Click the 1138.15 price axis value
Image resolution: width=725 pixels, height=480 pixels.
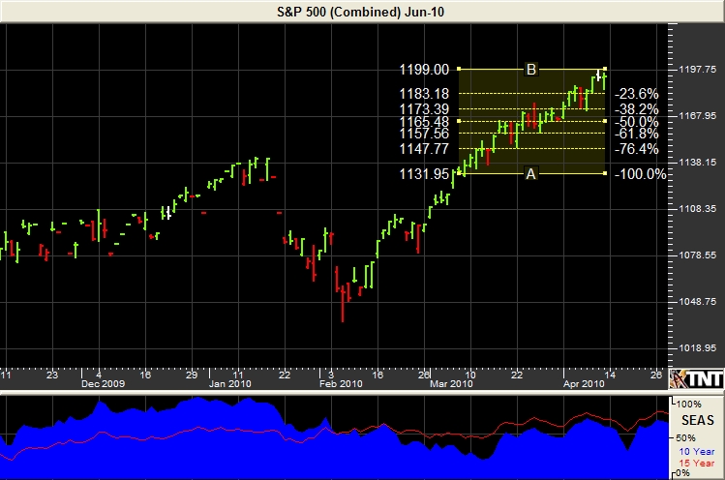[x=697, y=163]
